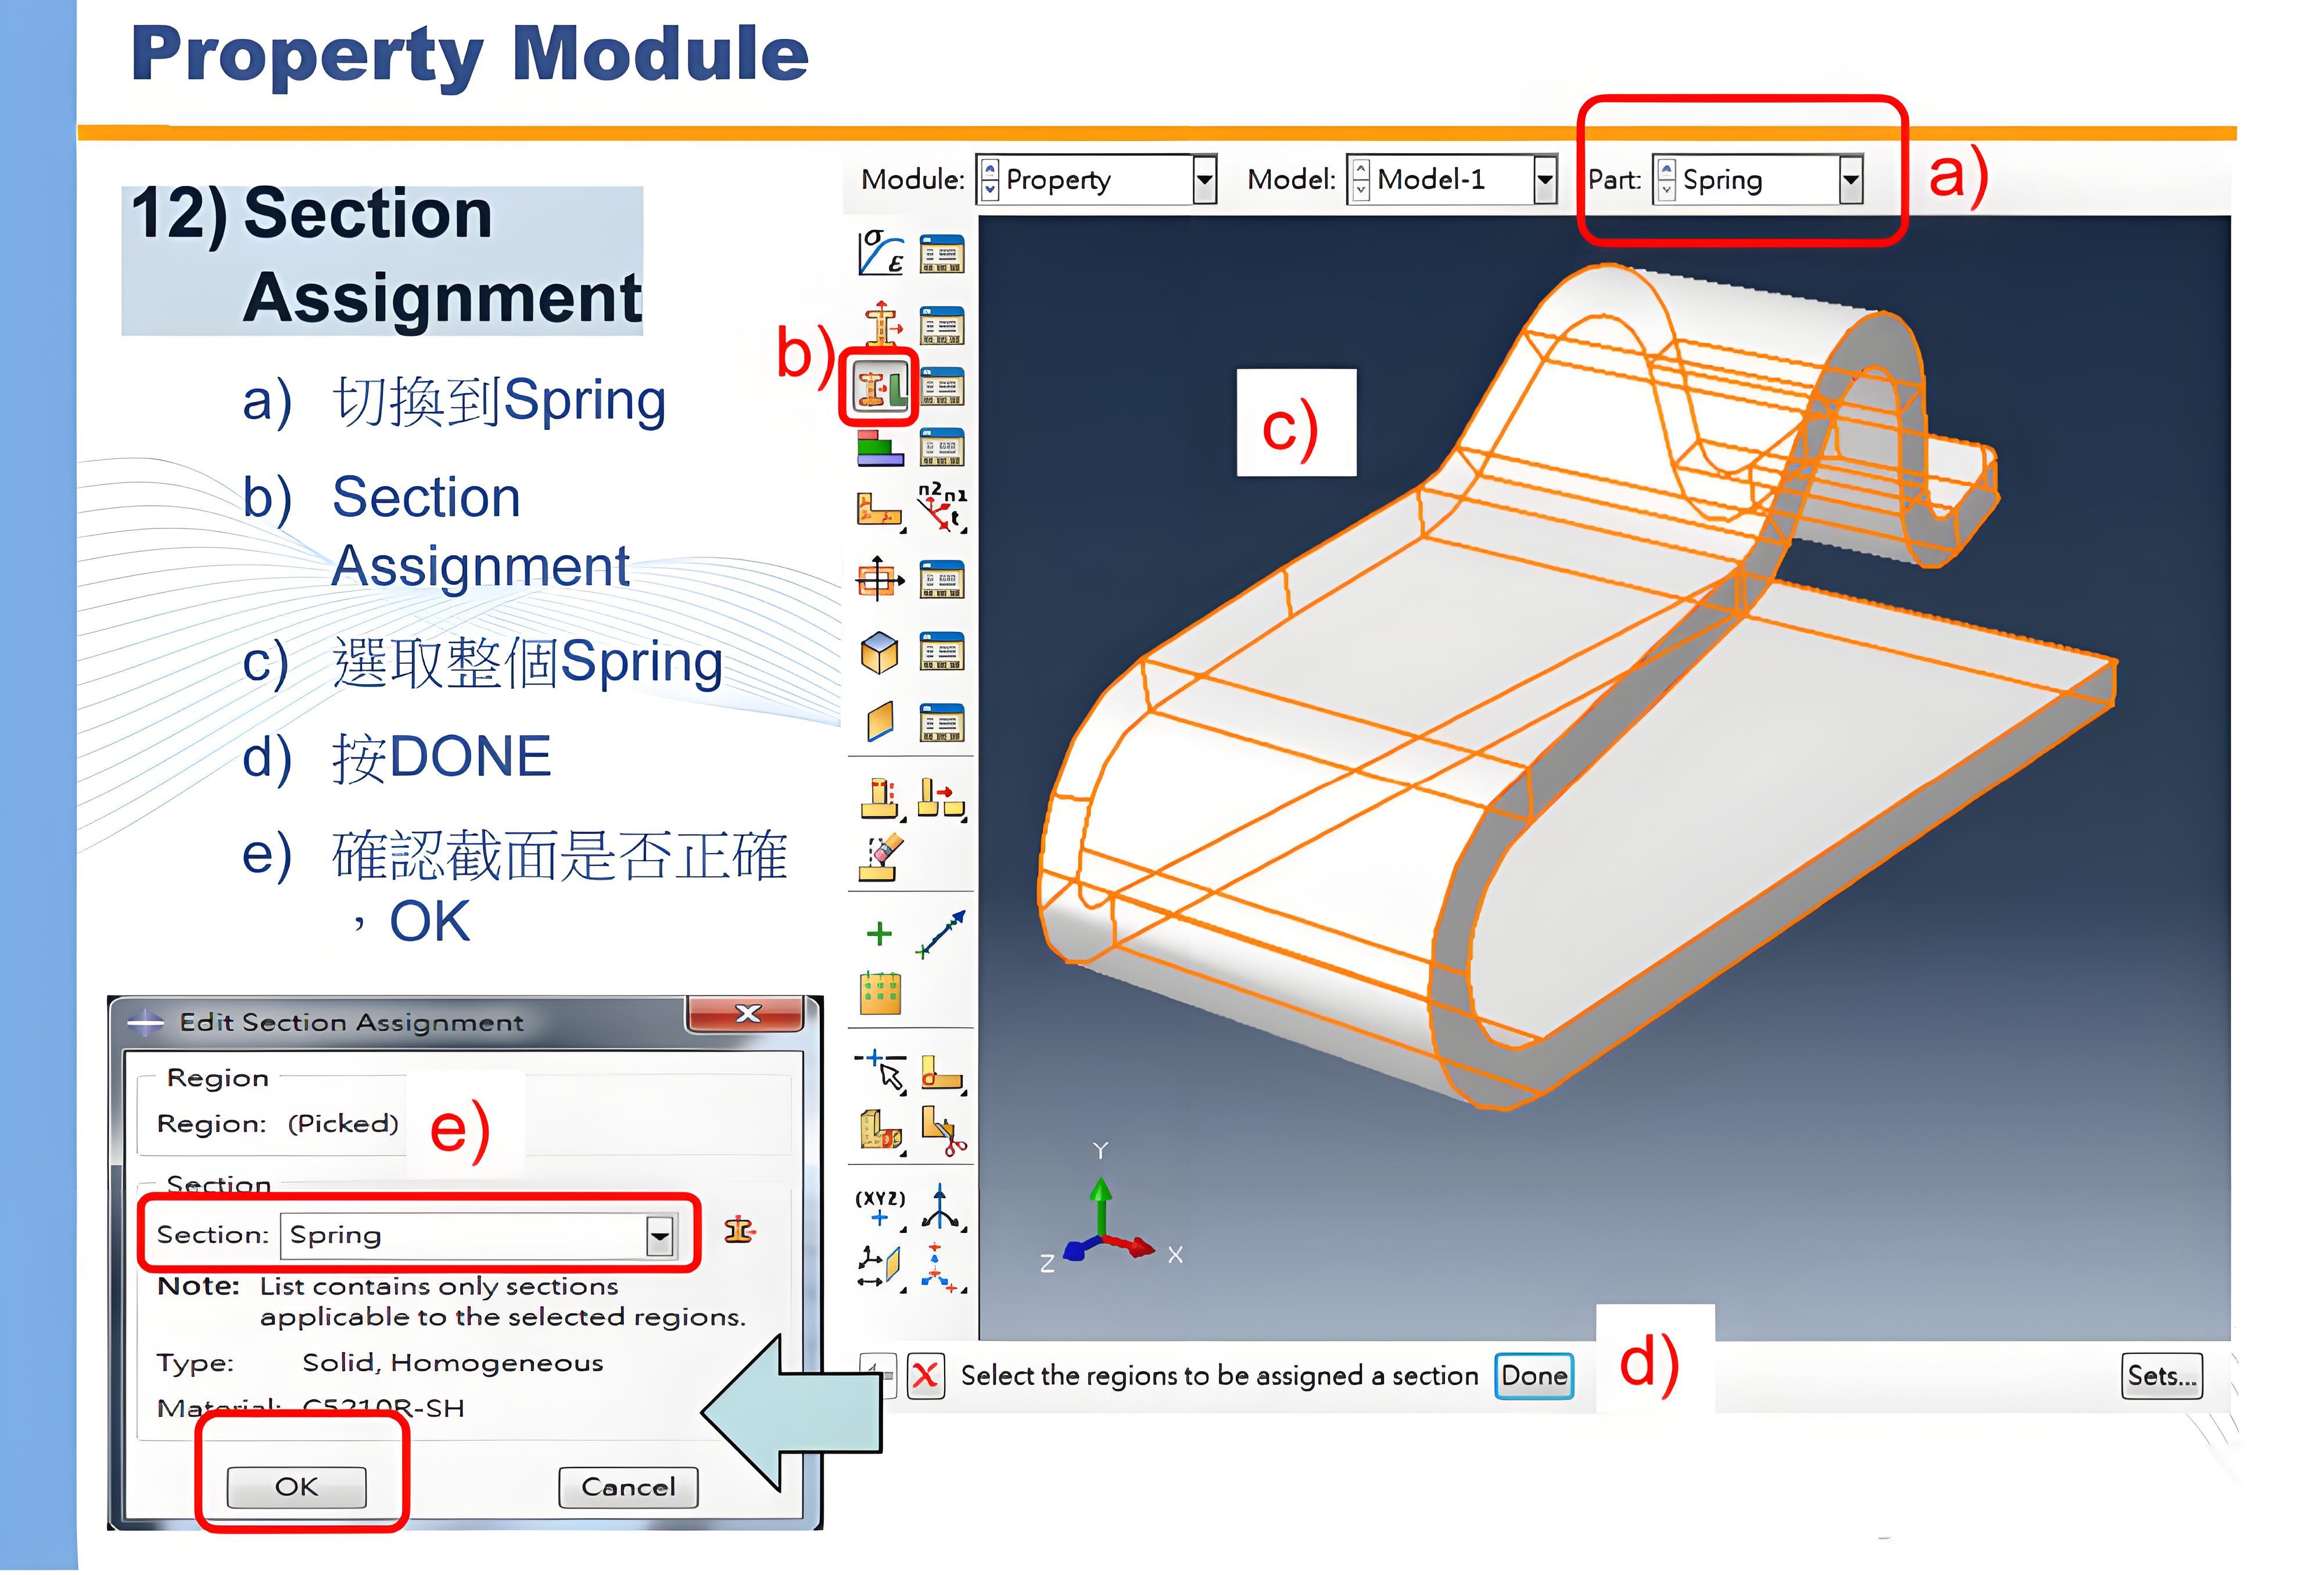2324x1575 pixels.
Task: Open the Create Composite Layup icon
Action: pyautogui.click(x=880, y=448)
